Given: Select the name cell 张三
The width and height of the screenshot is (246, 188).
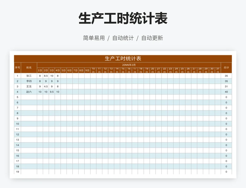Looking at the screenshot, I should 29,76.
